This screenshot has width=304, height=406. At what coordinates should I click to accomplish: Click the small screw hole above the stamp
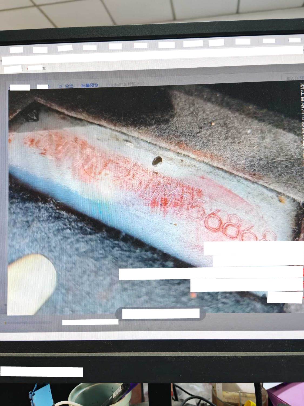click(157, 161)
